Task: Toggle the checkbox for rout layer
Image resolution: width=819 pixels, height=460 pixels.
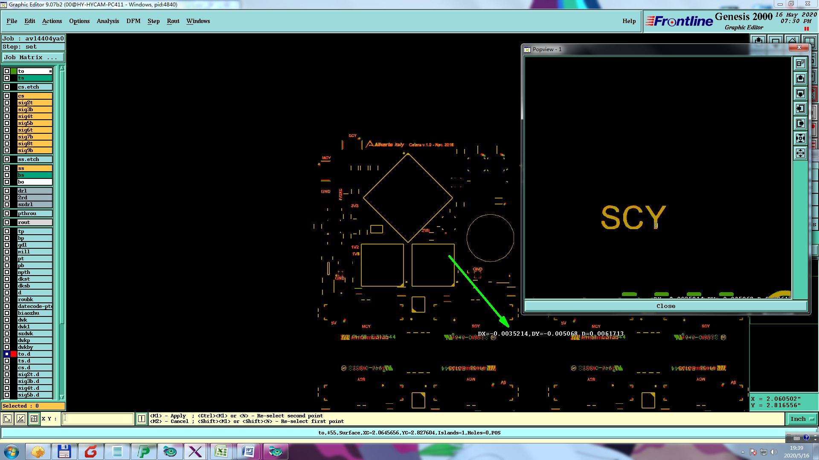Action: coord(7,222)
